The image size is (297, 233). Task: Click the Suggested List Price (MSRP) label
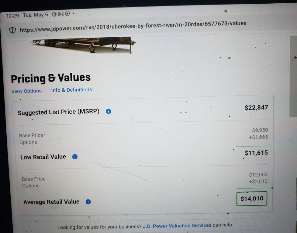click(59, 112)
